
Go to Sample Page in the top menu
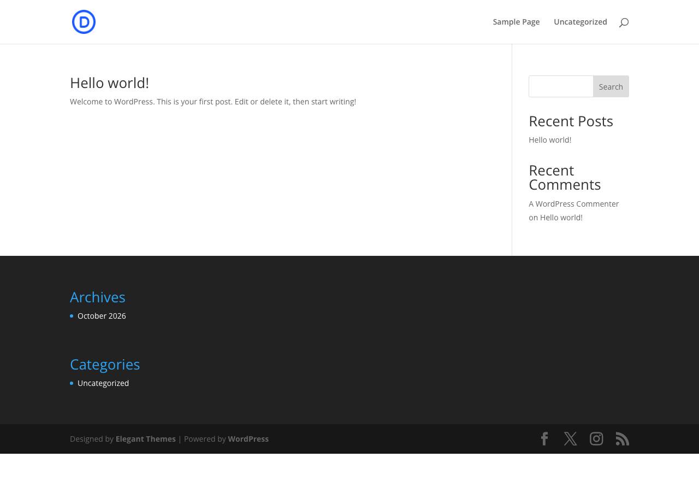(x=516, y=22)
